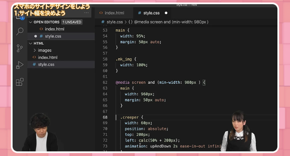This screenshot has height=156, width=290.
Task: Click 'width: 100%;' on line 59
Action: [134, 65]
